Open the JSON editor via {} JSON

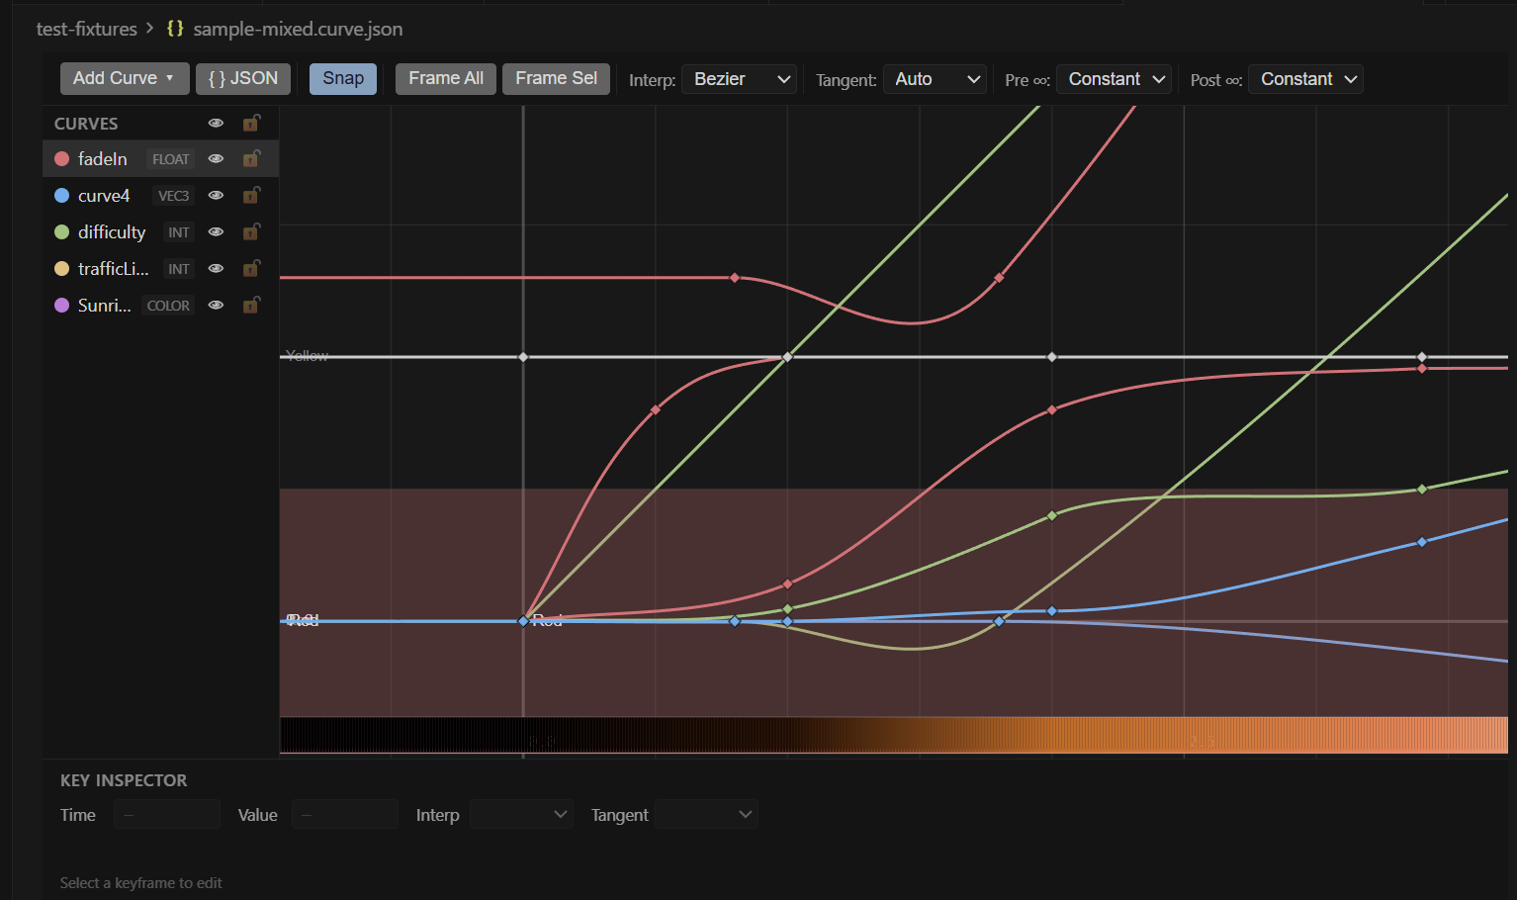point(243,79)
